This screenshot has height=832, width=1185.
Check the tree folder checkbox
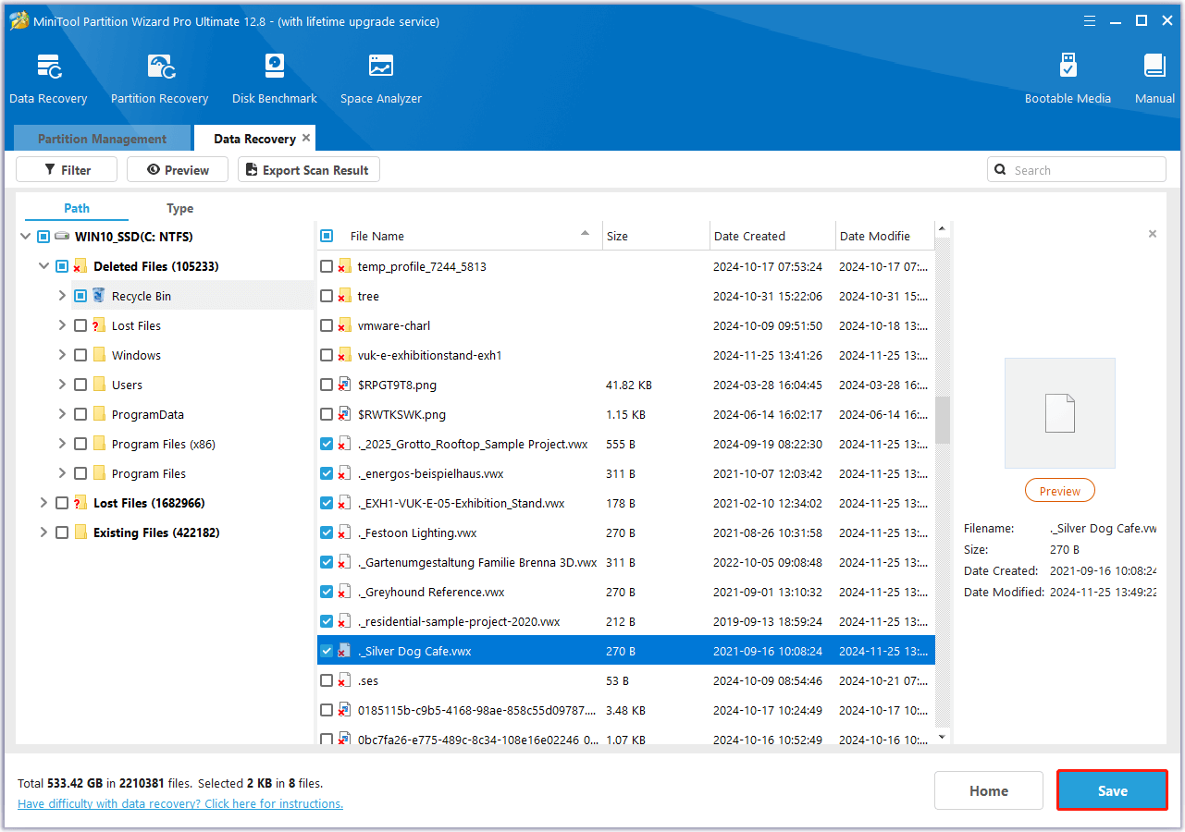[x=327, y=296]
